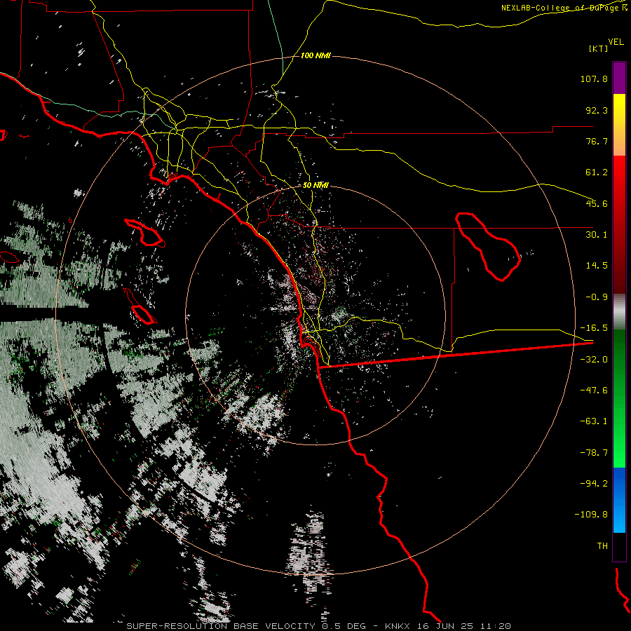
Task: Click the 50 NMI range ring label
Action: tap(315, 185)
